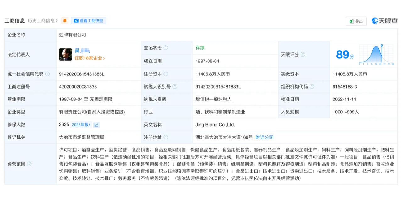402x201 pixels.
Task: Switch to the 工商信息 section
Action: coord(15,20)
